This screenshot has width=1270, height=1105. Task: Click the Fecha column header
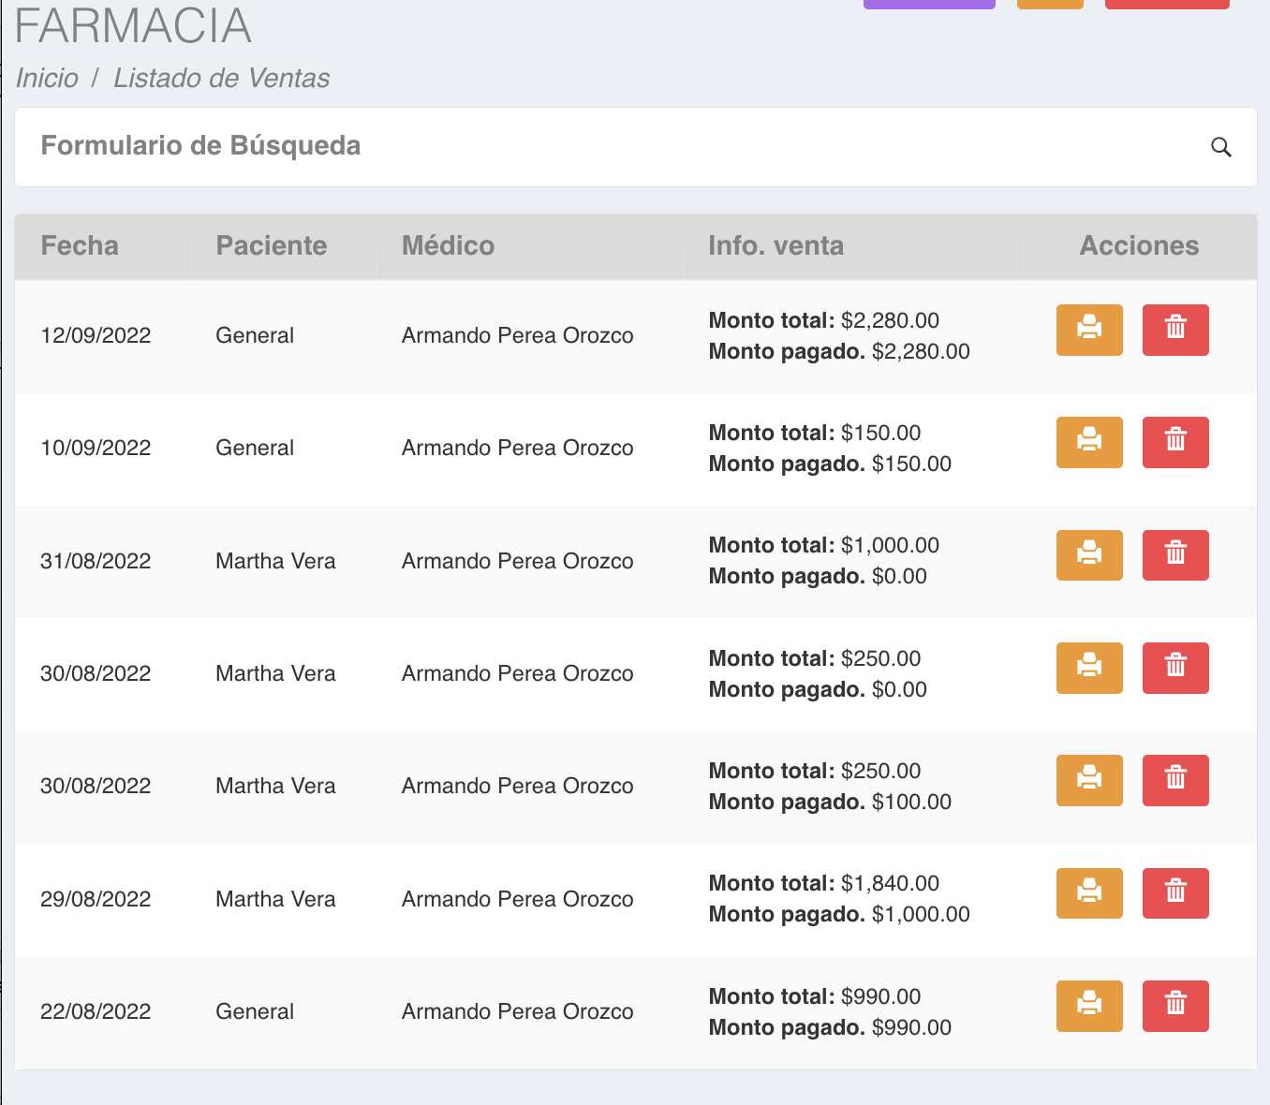pyautogui.click(x=80, y=245)
